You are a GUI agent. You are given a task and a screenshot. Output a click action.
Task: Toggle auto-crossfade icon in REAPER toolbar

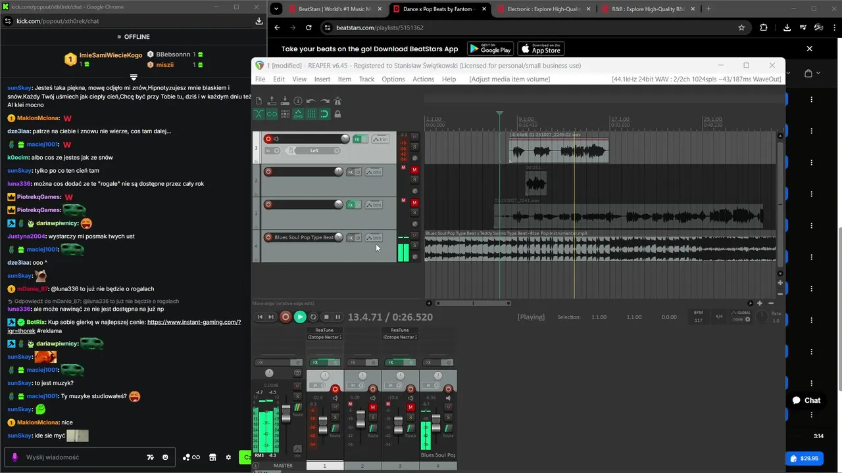coord(259,114)
